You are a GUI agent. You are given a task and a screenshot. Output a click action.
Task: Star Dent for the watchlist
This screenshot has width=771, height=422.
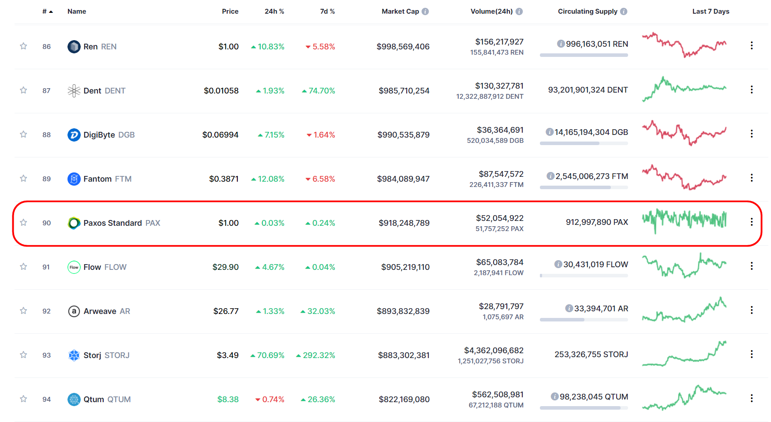(23, 90)
